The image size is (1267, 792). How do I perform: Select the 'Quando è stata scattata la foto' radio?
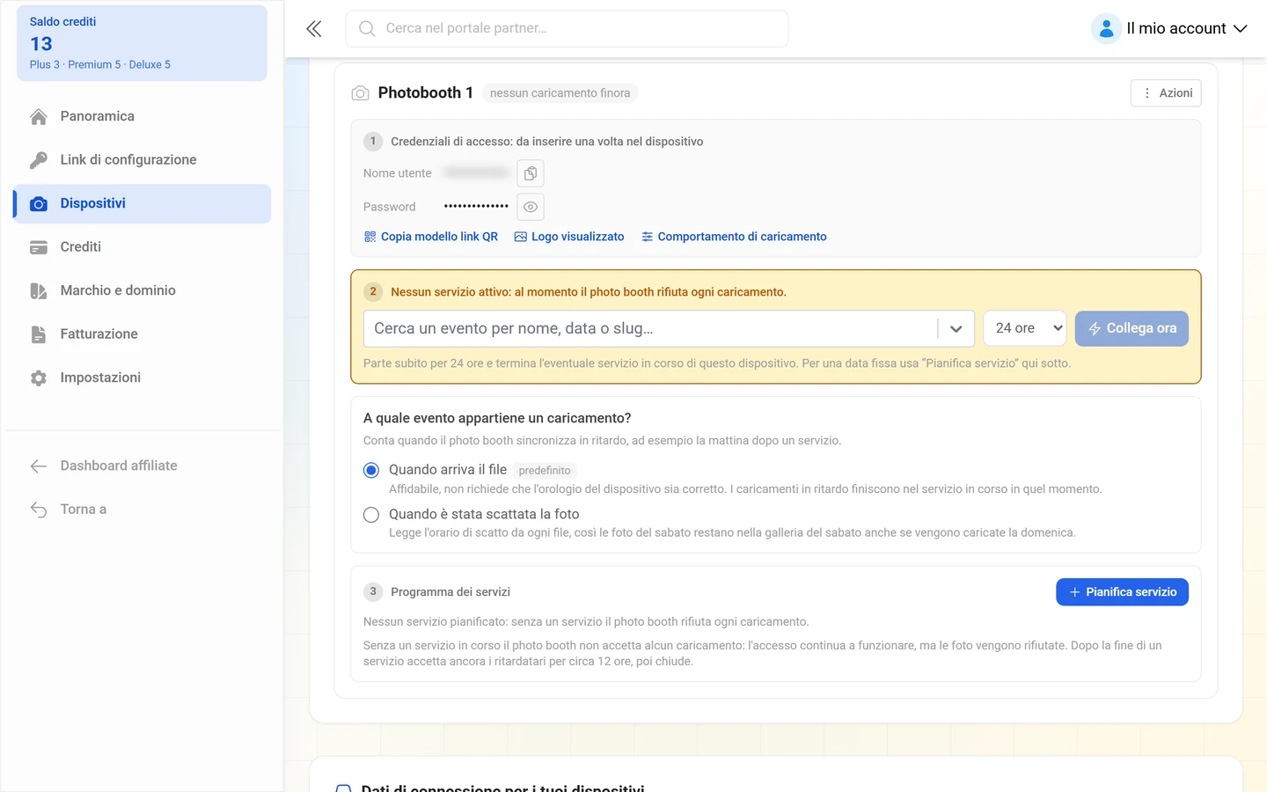[x=371, y=515]
